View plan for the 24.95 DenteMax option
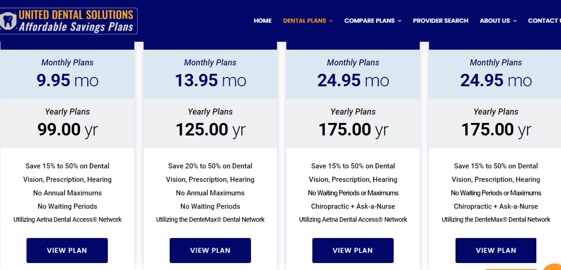This screenshot has height=270, width=561. point(496,251)
